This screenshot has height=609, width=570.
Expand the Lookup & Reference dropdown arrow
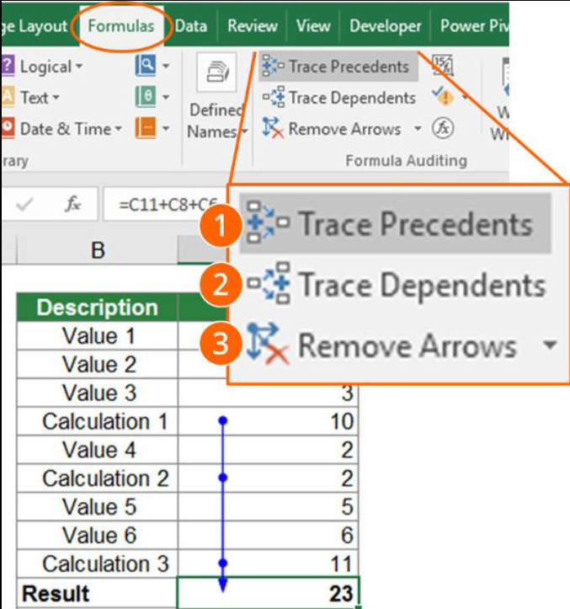(x=165, y=66)
